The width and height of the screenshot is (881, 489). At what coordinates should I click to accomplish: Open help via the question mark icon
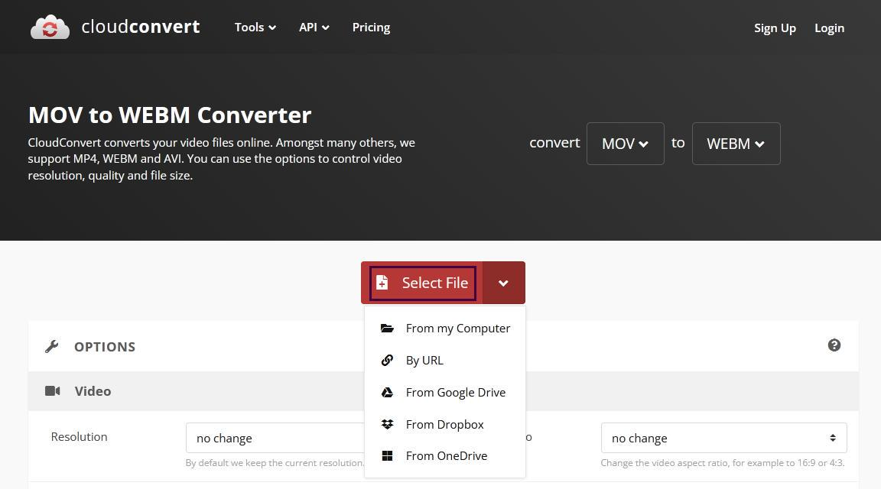834,345
